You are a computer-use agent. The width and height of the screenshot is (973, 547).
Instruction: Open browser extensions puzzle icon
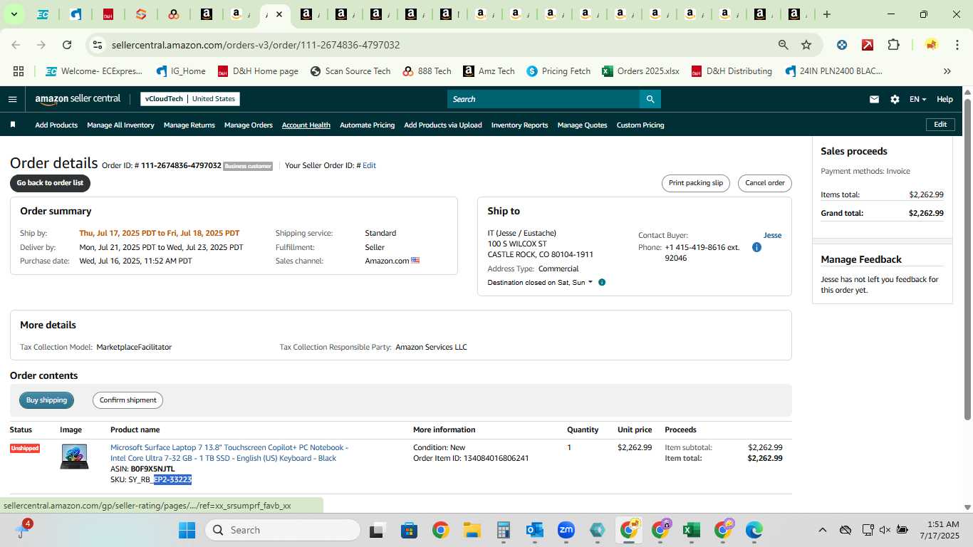point(893,45)
